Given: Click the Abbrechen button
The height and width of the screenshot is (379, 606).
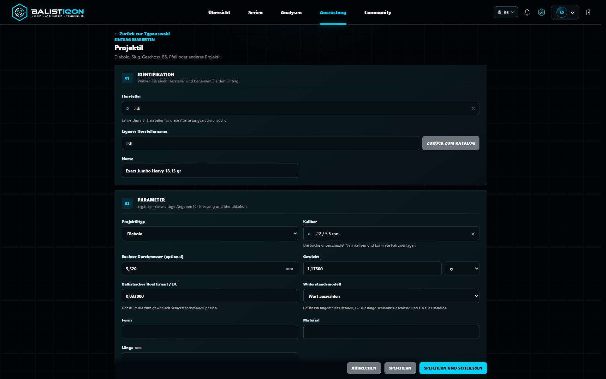Looking at the screenshot, I should (364, 368).
